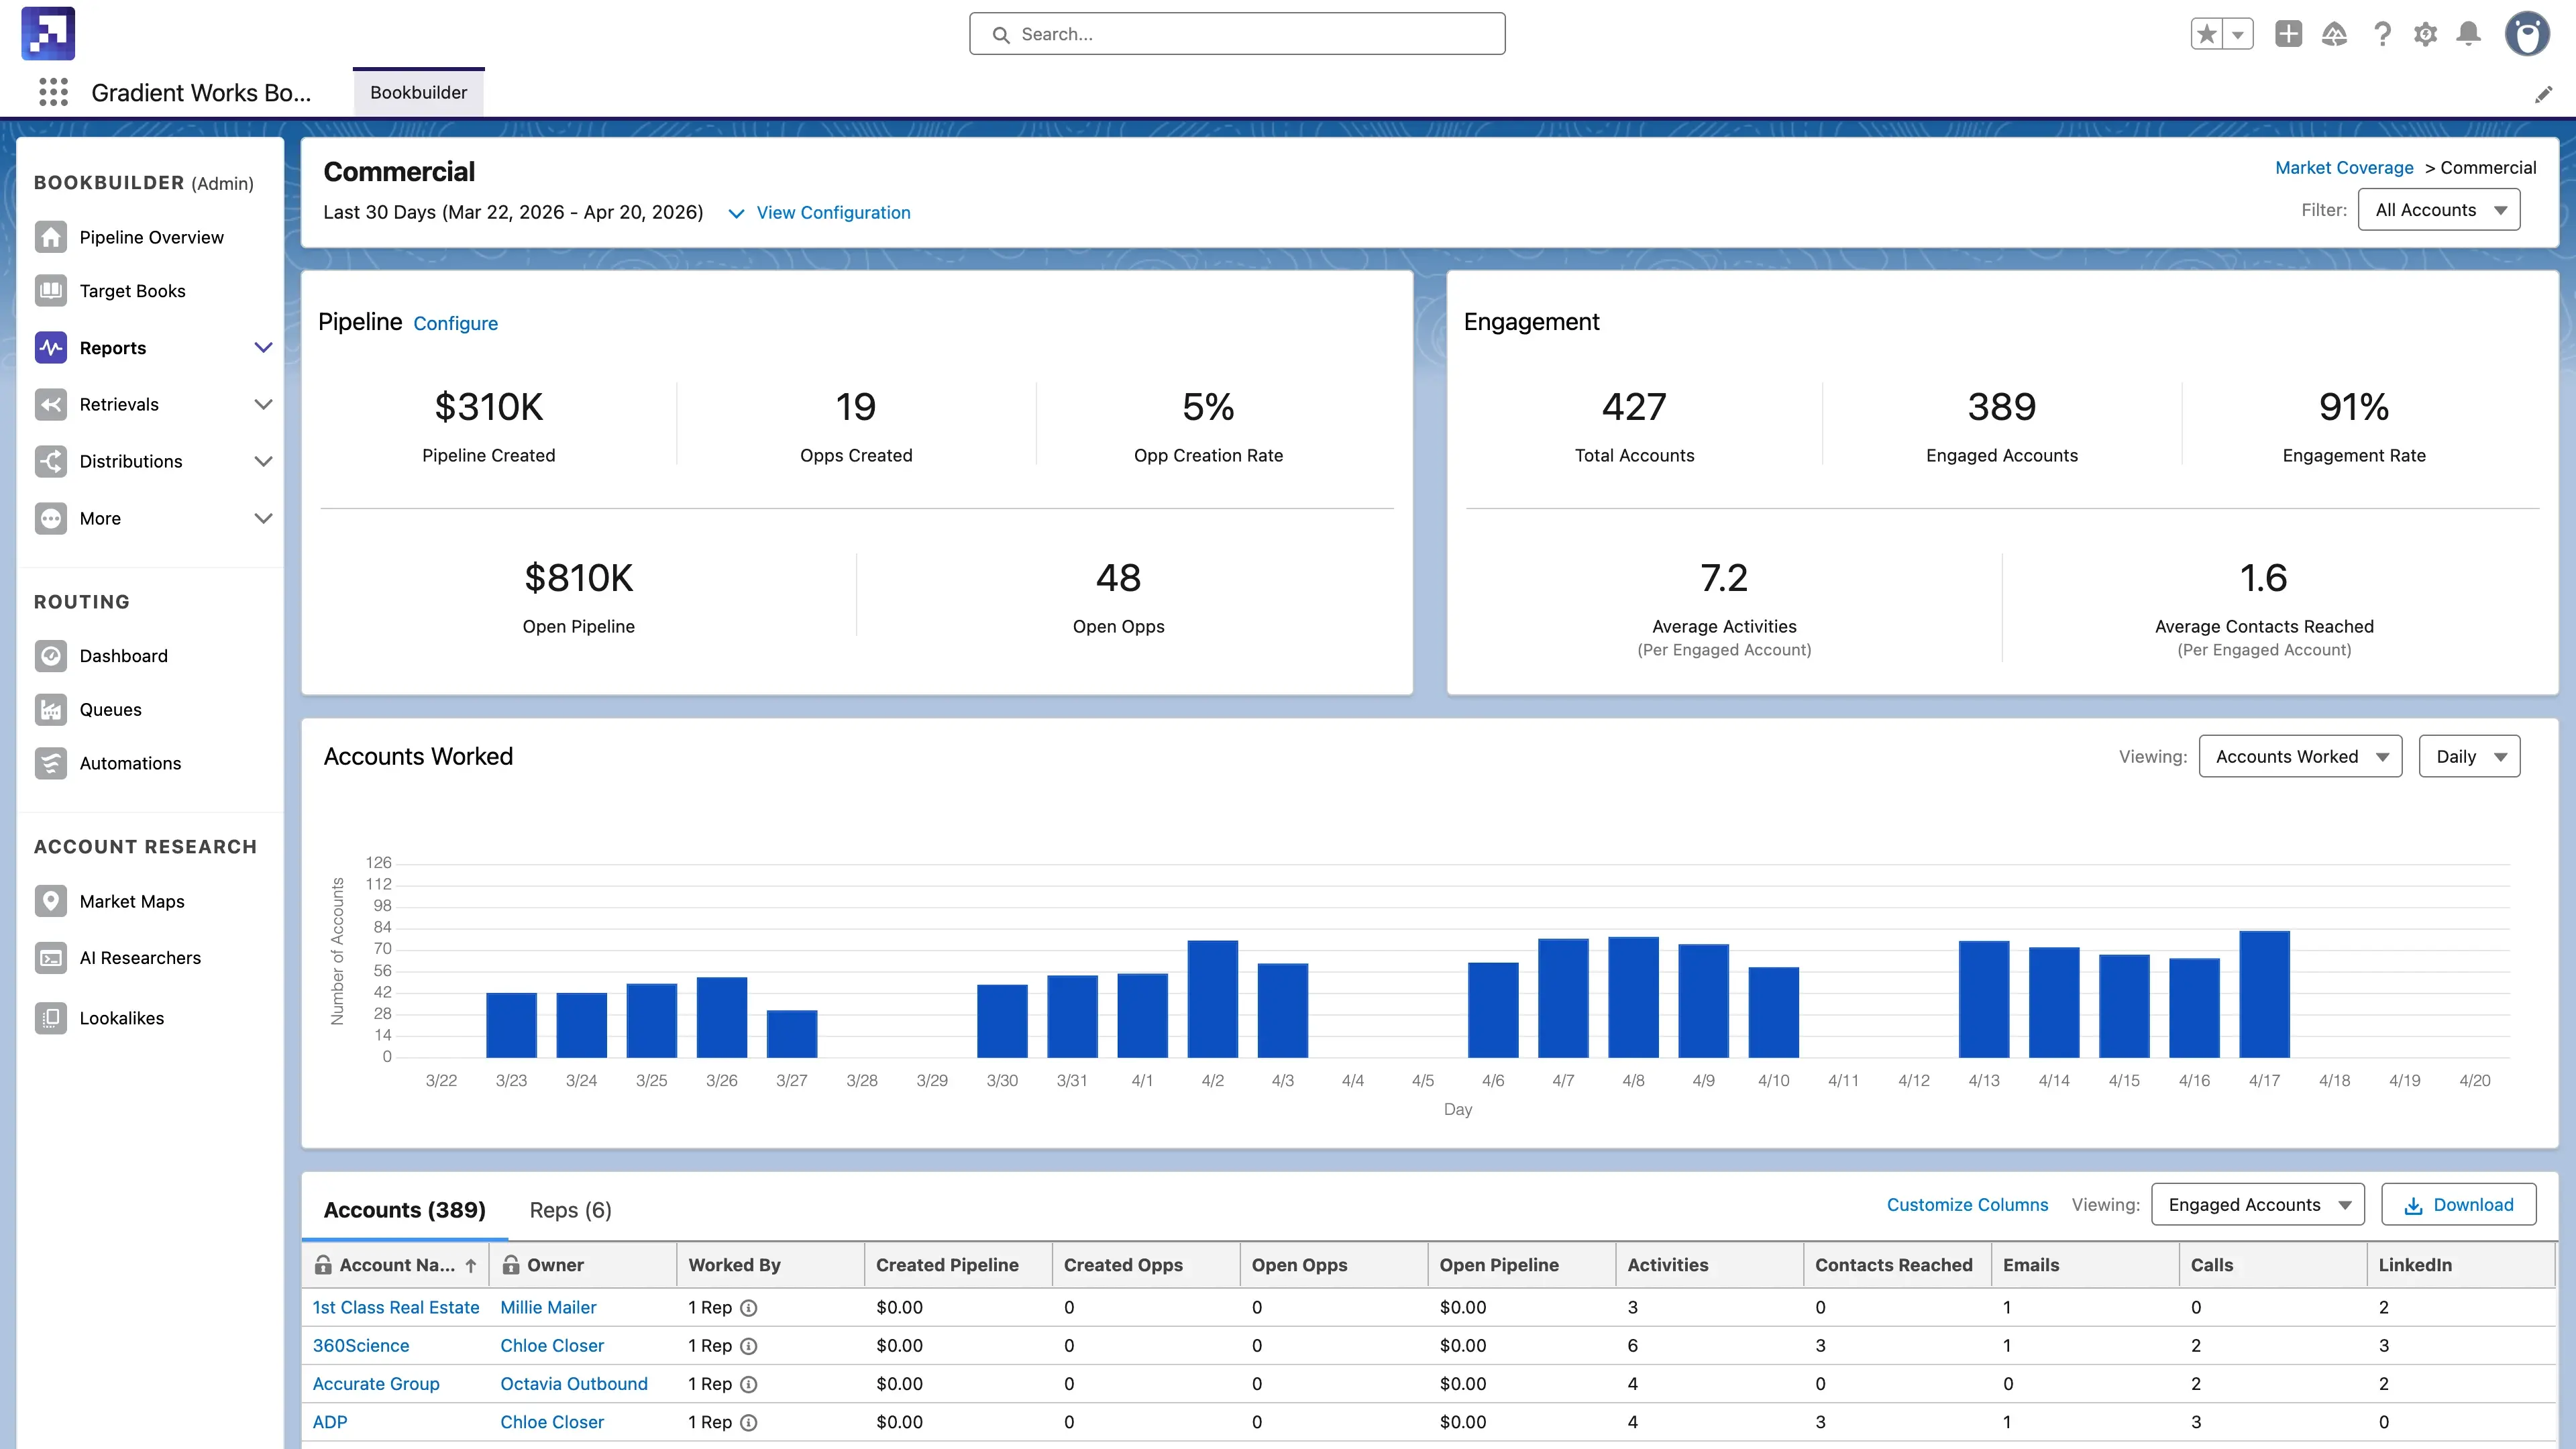Select the Queues icon under Routing
Image resolution: width=2576 pixels, height=1449 pixels.
51,709
